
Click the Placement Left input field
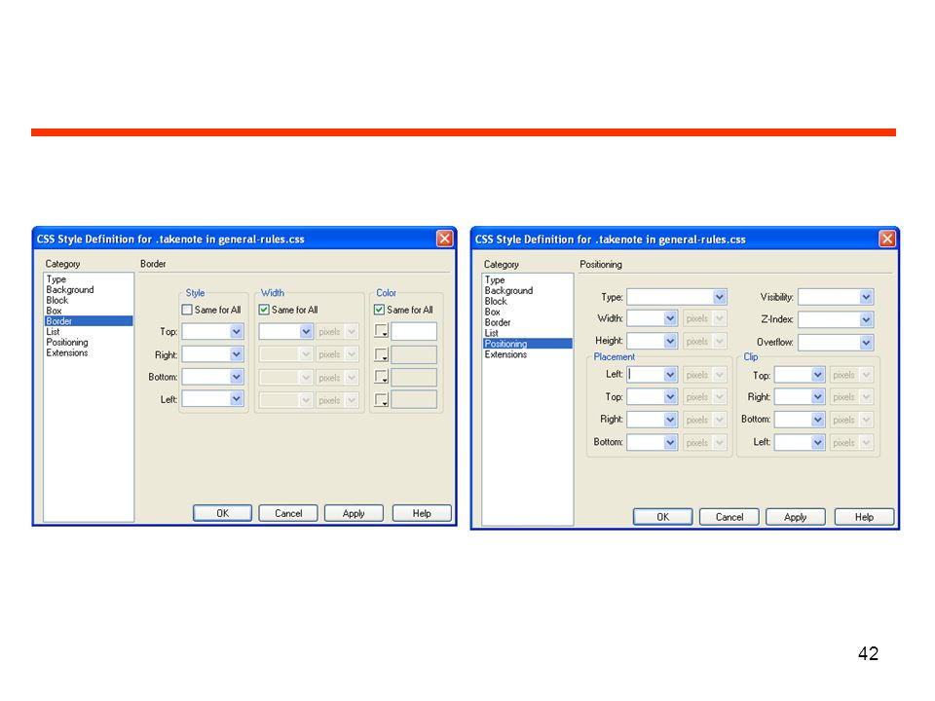[x=645, y=374]
